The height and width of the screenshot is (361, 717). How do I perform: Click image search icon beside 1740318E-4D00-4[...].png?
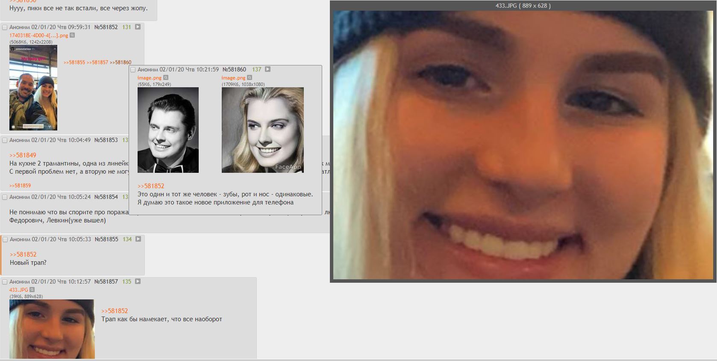tap(72, 36)
